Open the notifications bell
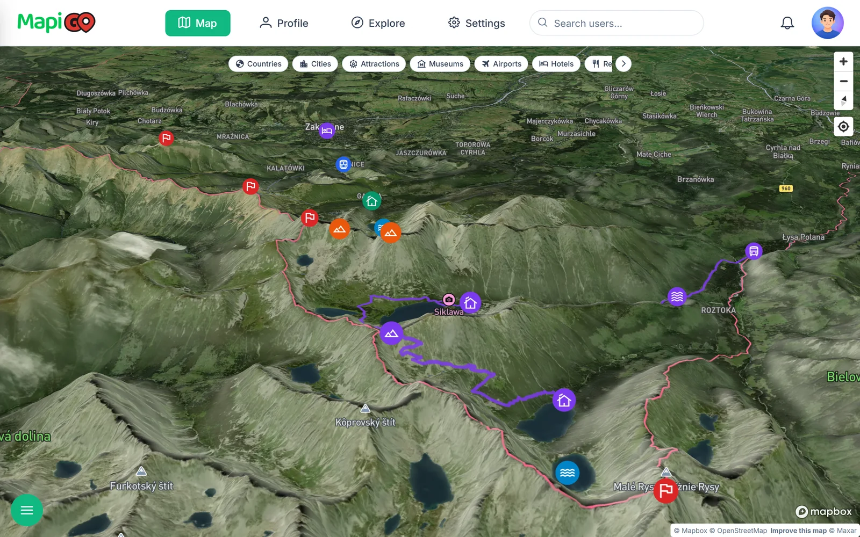 click(787, 23)
